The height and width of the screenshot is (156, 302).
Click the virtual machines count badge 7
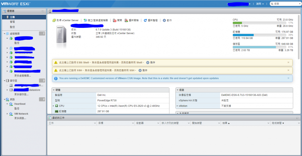point(42,34)
